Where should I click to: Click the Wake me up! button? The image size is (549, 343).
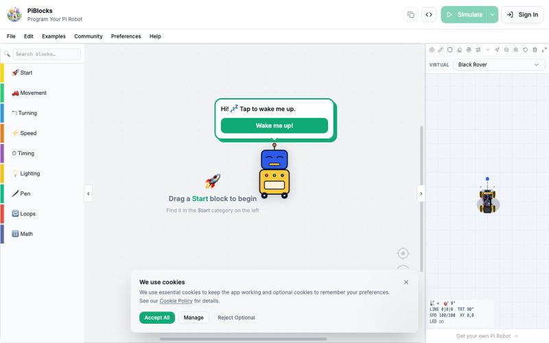(x=274, y=126)
